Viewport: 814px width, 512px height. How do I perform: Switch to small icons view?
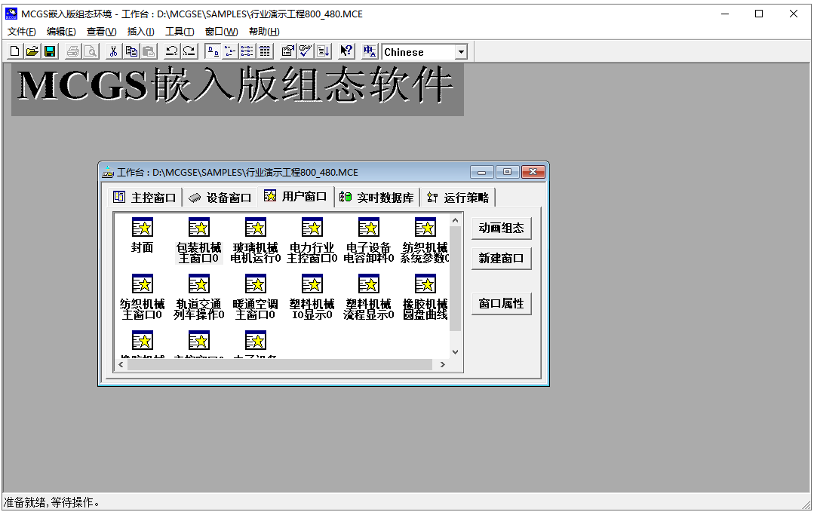point(229,51)
